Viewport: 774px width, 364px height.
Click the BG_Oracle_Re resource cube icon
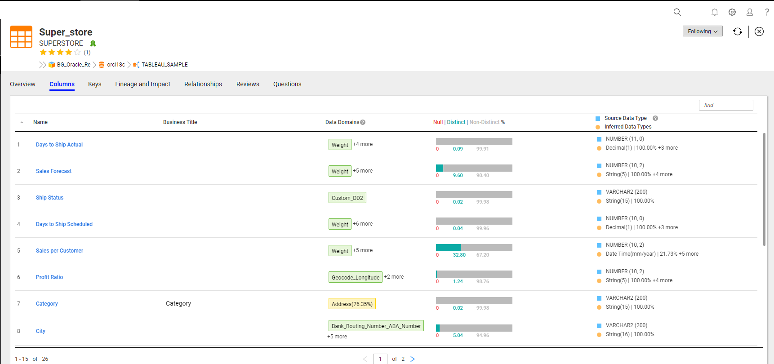pyautogui.click(x=52, y=65)
